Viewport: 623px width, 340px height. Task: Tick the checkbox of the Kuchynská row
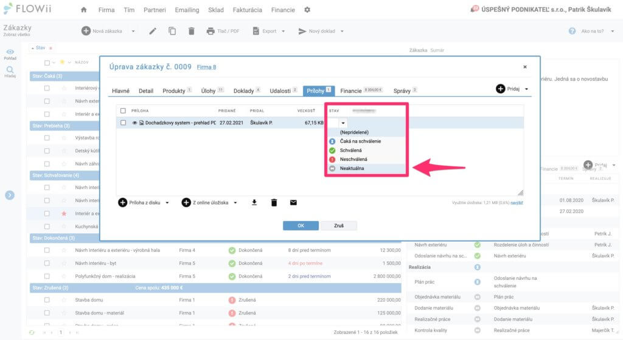(x=47, y=226)
